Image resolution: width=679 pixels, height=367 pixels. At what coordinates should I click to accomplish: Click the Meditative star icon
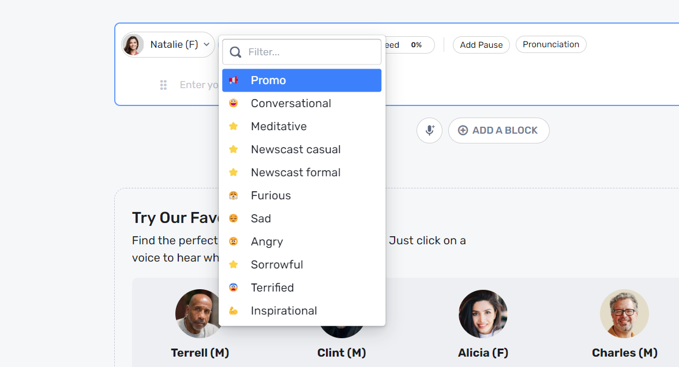[x=234, y=127]
